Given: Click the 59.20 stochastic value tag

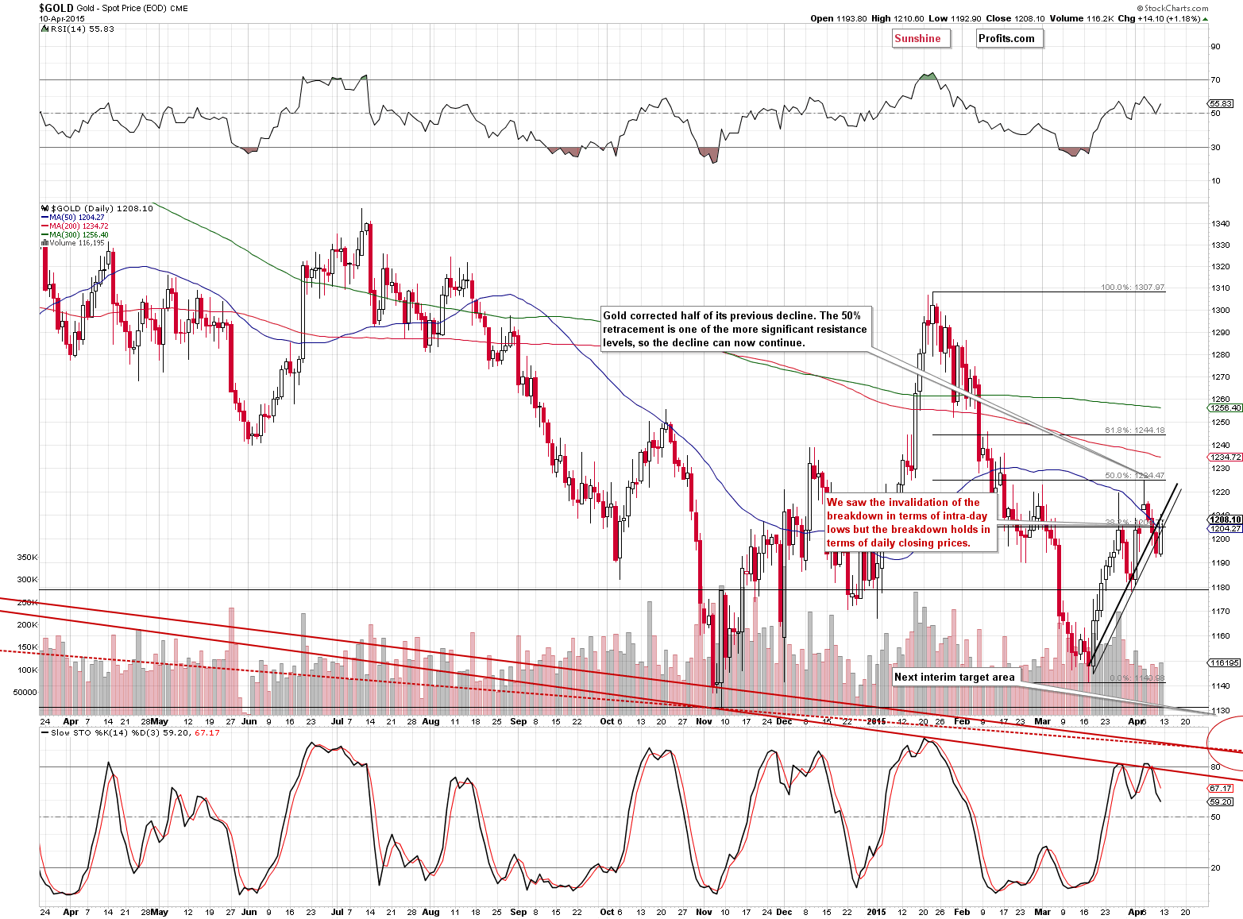Looking at the screenshot, I should [1221, 801].
